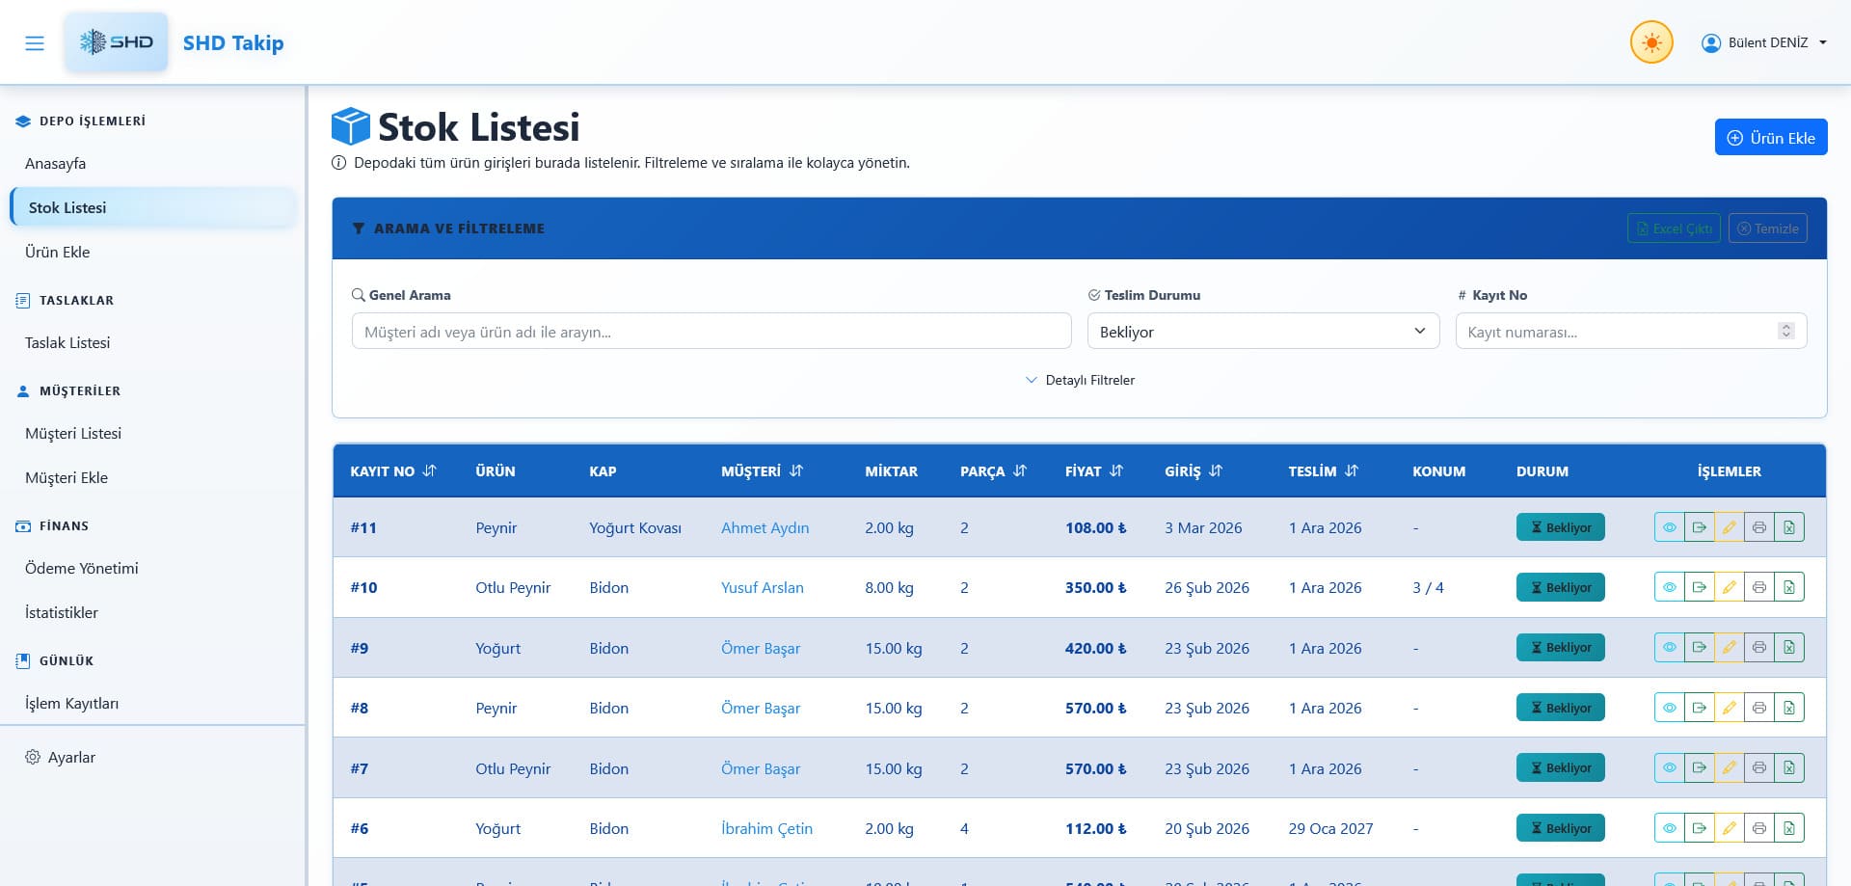Open customer link Ahmet Aydın
The height and width of the screenshot is (886, 1851).
tap(765, 527)
